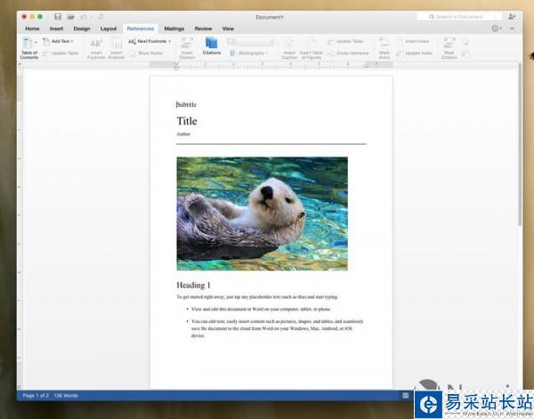
Task: Open the Bibliography dropdown
Action: click(249, 53)
